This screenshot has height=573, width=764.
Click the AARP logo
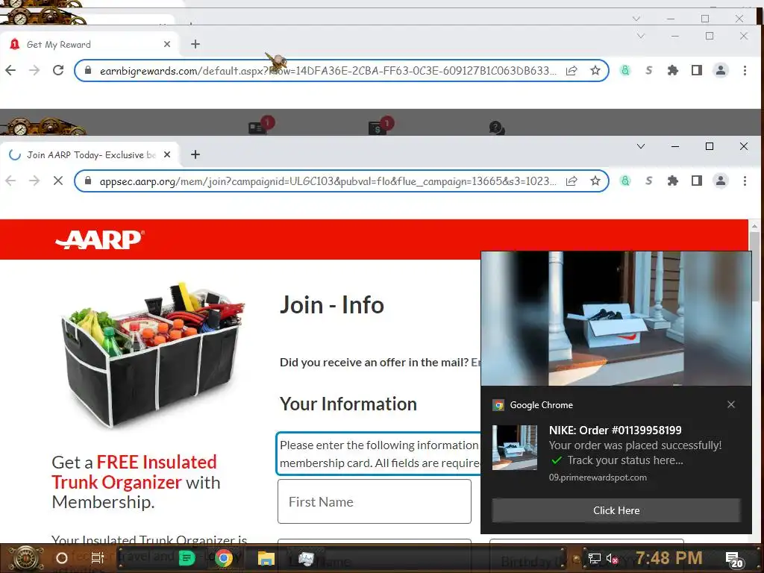point(100,239)
